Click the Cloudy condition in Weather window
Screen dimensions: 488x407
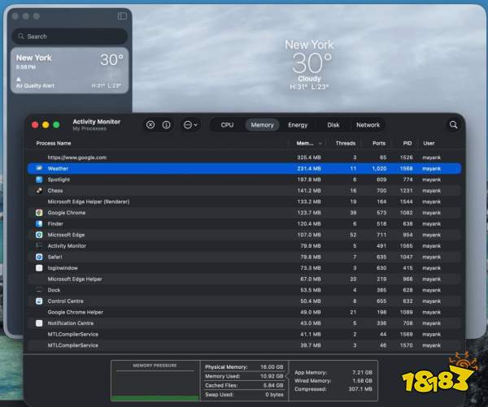(x=309, y=79)
